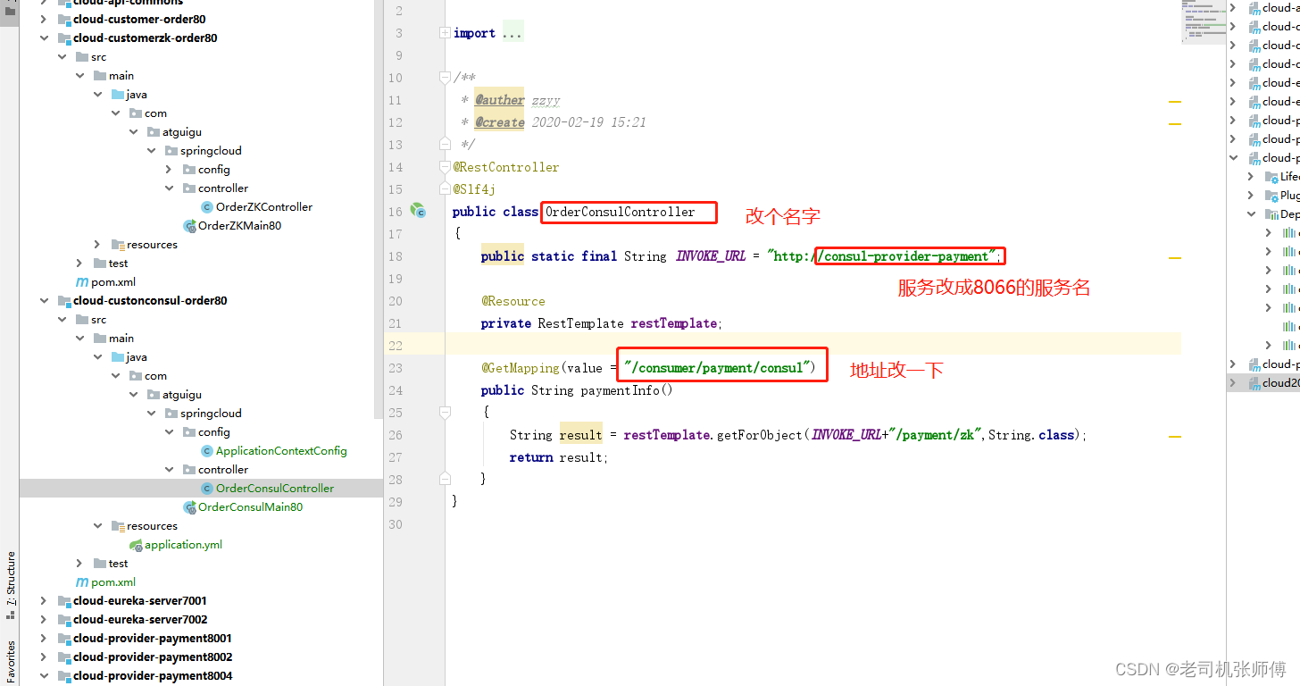Click the OrderConsulMain80 runnable class icon

189,507
